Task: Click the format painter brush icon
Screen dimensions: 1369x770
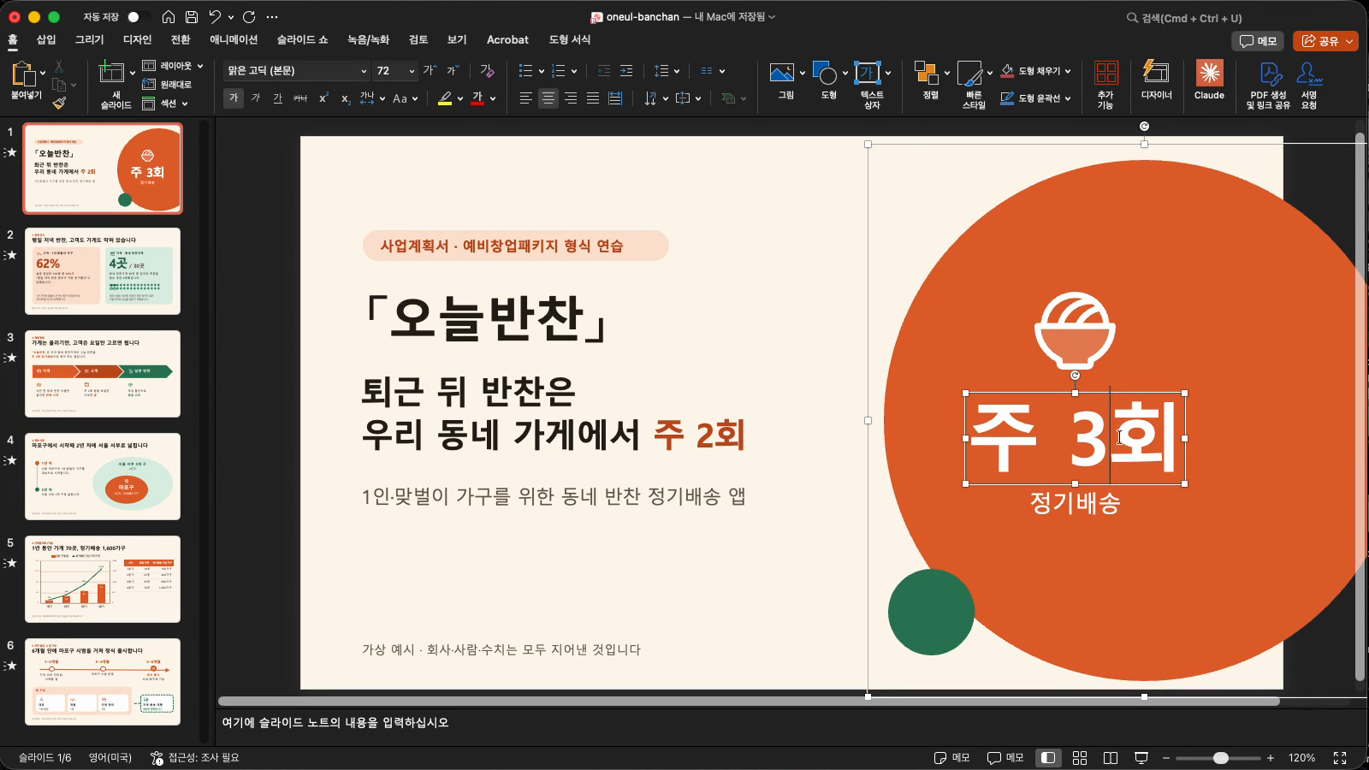Action: pyautogui.click(x=59, y=103)
